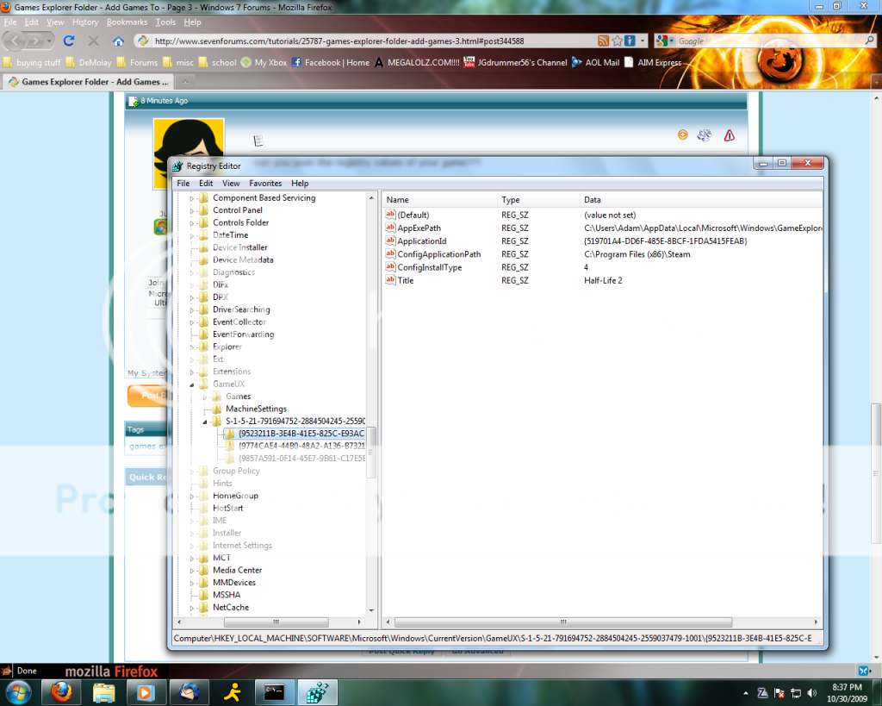Viewport: 882px width, 706px height.
Task: Open the Command Prompt from the taskbar
Action: (276, 691)
